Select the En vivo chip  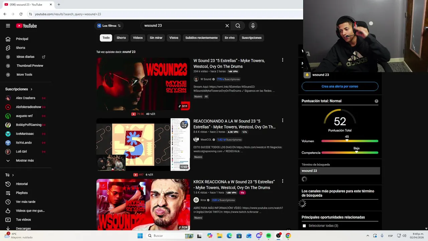pos(229,38)
